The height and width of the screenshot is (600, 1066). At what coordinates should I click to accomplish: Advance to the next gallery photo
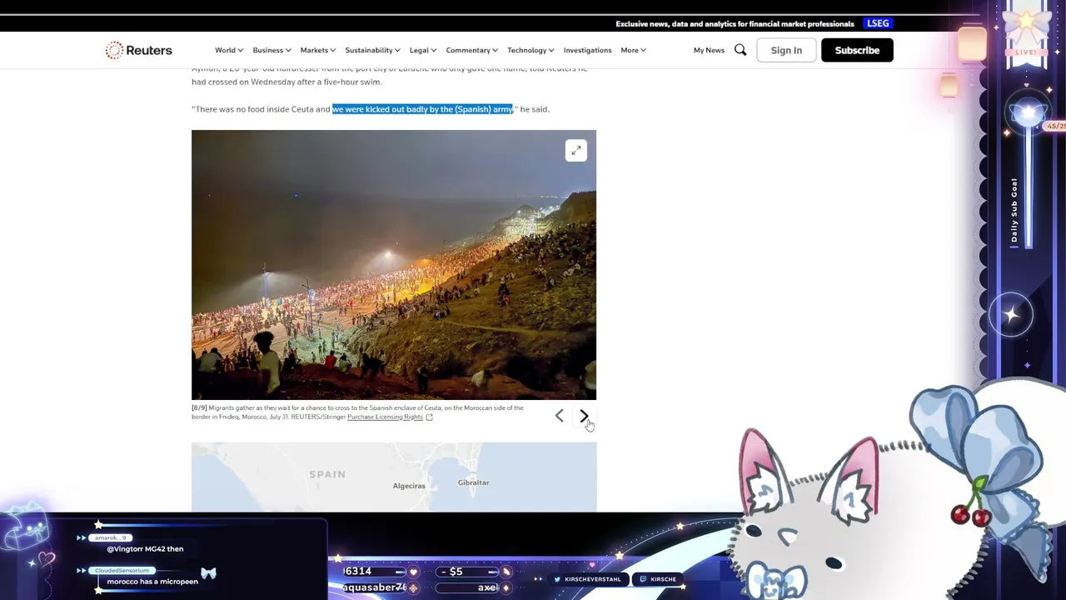point(584,416)
